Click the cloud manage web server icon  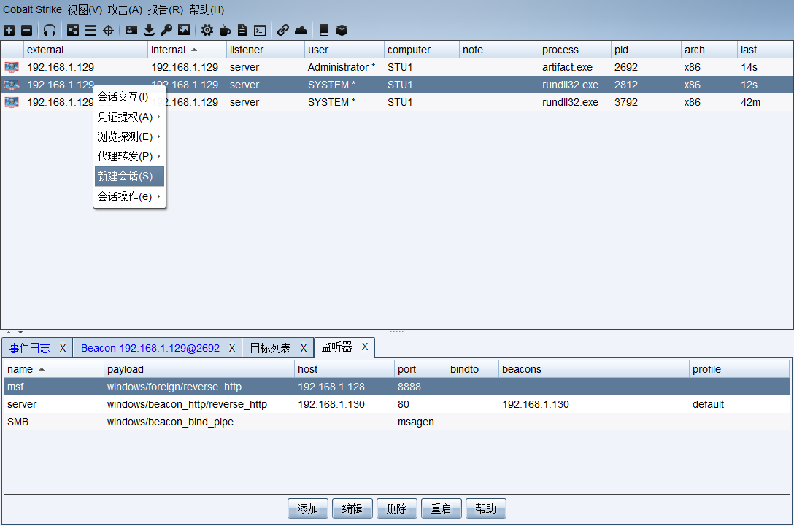pos(301,31)
